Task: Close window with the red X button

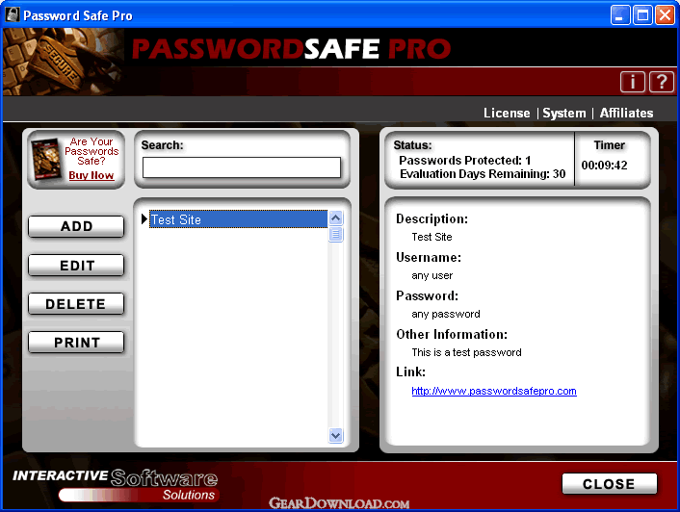Action: [x=665, y=15]
